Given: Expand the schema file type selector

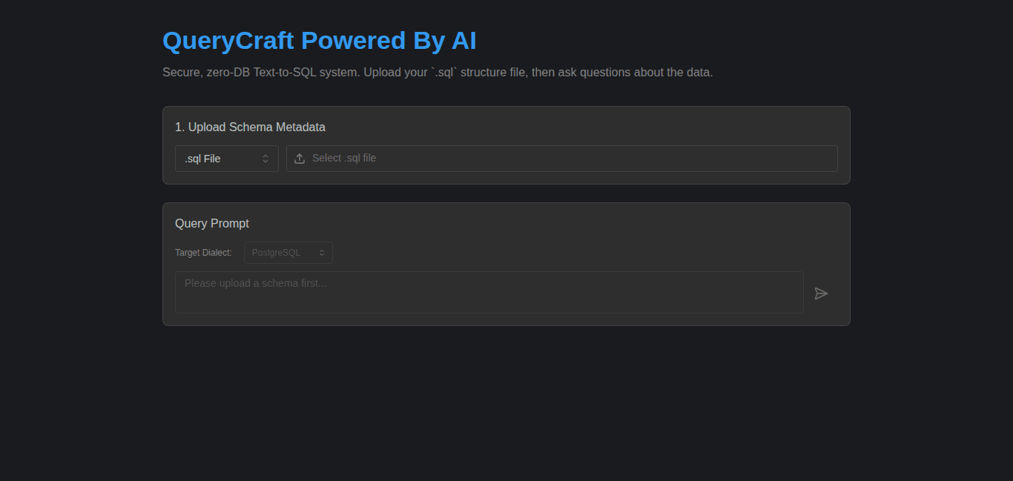Looking at the screenshot, I should (226, 158).
